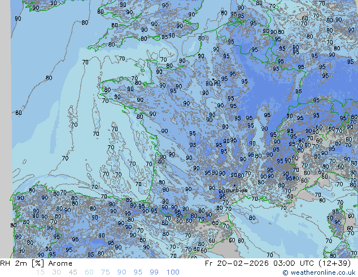The image size is (358, 277).
Task: Click legend value 99
Action: [154, 272]
